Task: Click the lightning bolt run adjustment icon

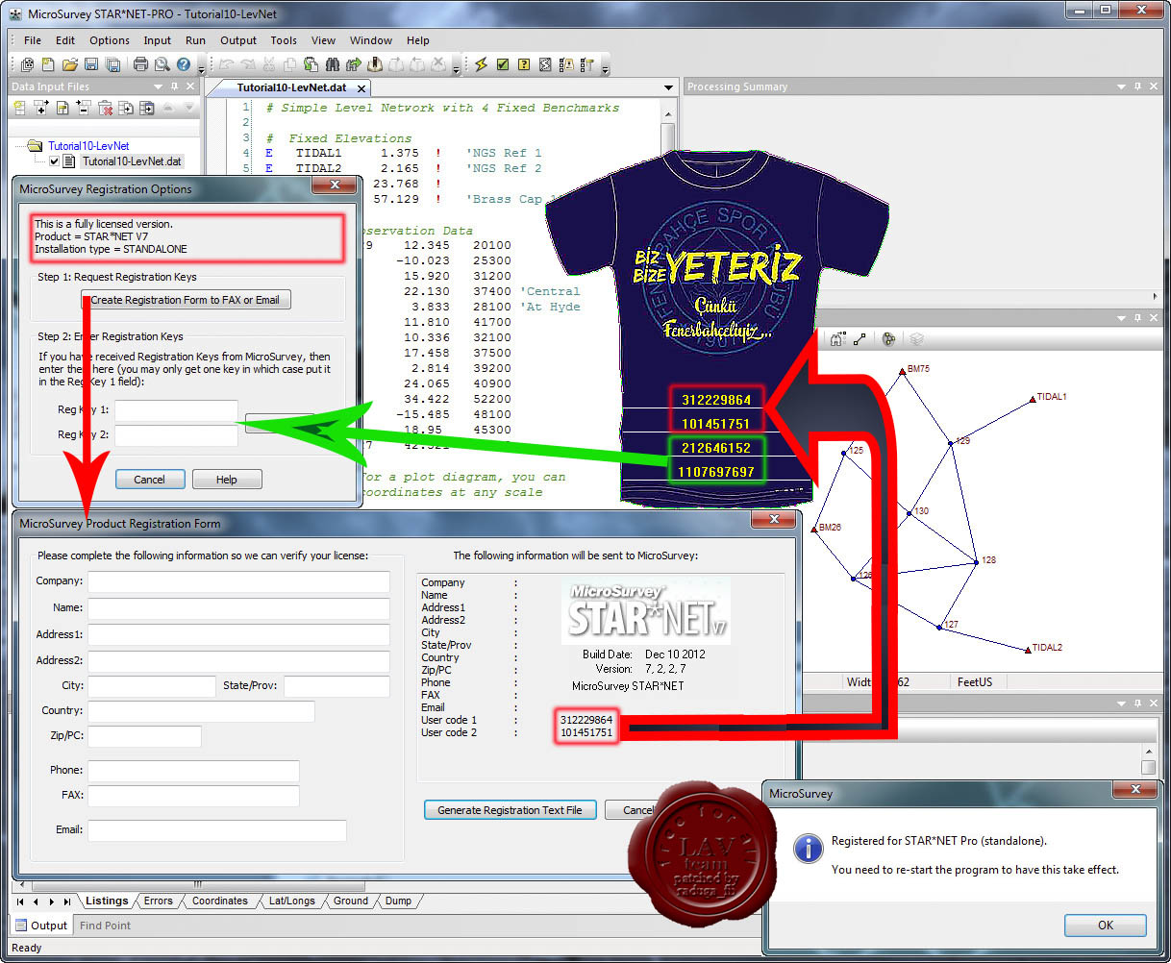Action: click(x=482, y=64)
